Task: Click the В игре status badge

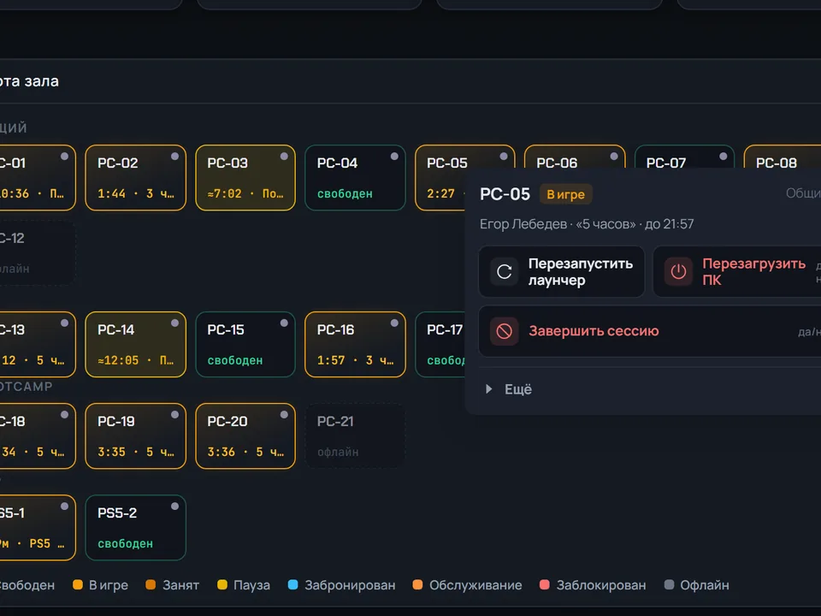Action: point(565,194)
